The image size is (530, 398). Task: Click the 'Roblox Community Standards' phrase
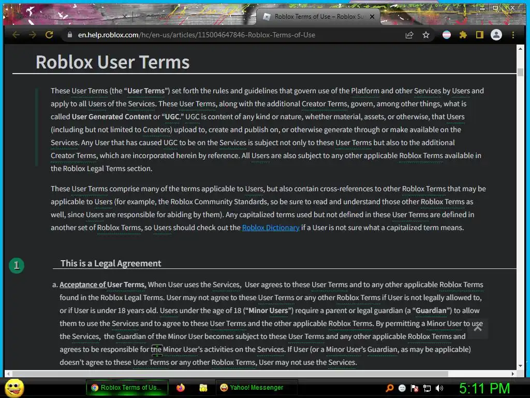(219, 202)
